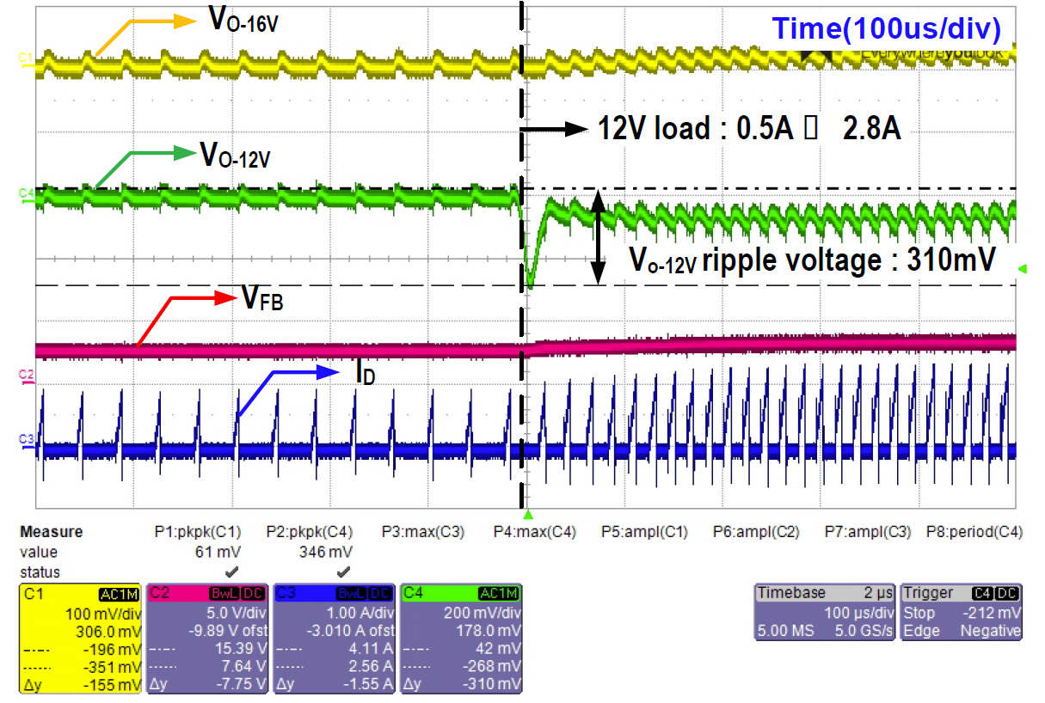Click the AC1M coupling badge in C1 box
This screenshot has width=1045, height=703.
(x=119, y=593)
